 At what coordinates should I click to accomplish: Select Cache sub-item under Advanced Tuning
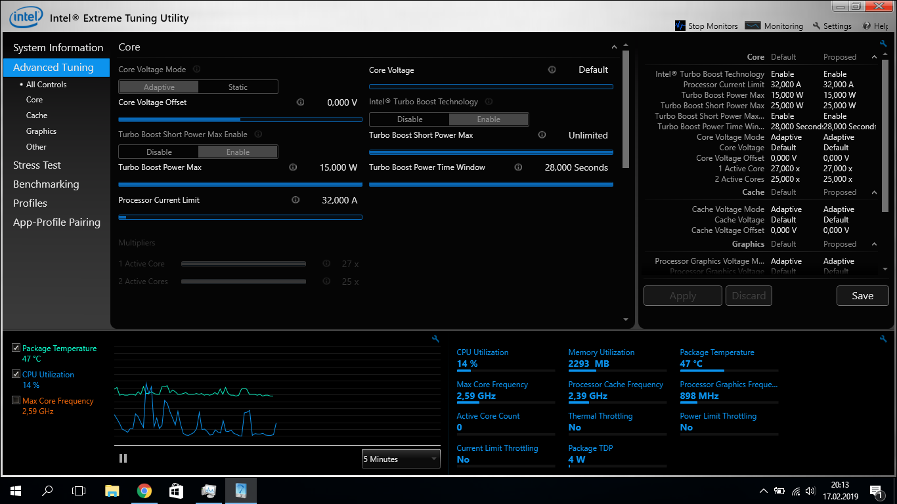pyautogui.click(x=37, y=115)
